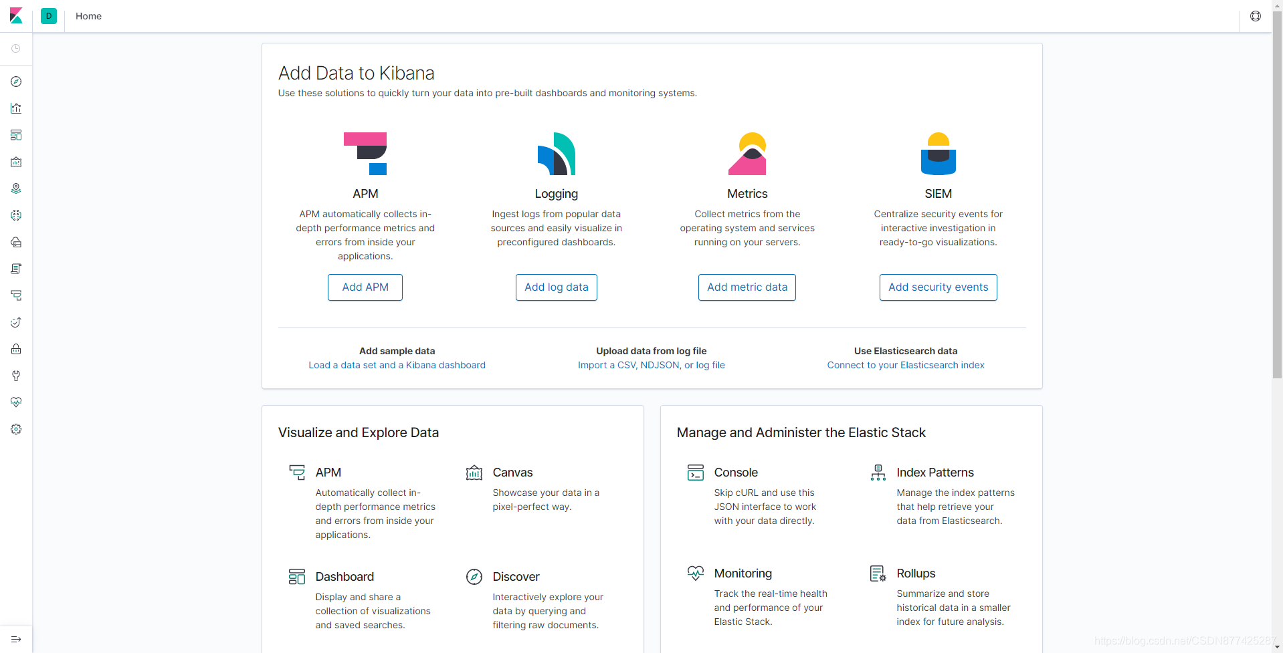
Task: Open SIEM using the lock icon
Action: tap(16, 349)
